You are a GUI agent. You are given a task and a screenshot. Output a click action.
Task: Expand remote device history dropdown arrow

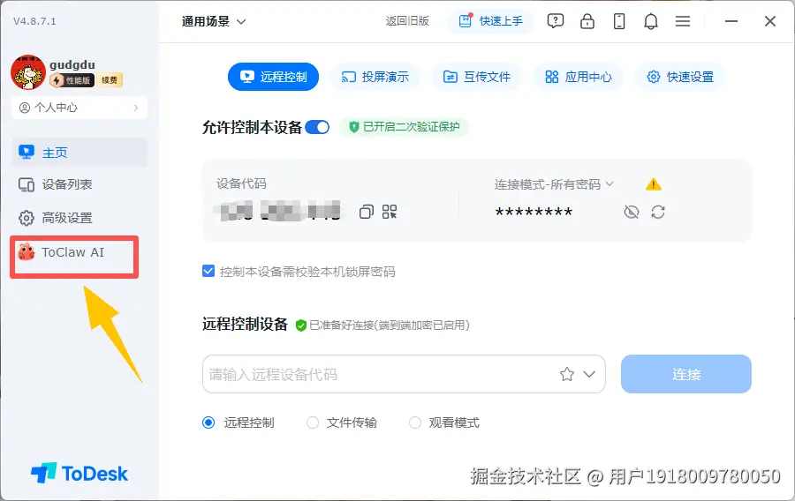pos(589,374)
